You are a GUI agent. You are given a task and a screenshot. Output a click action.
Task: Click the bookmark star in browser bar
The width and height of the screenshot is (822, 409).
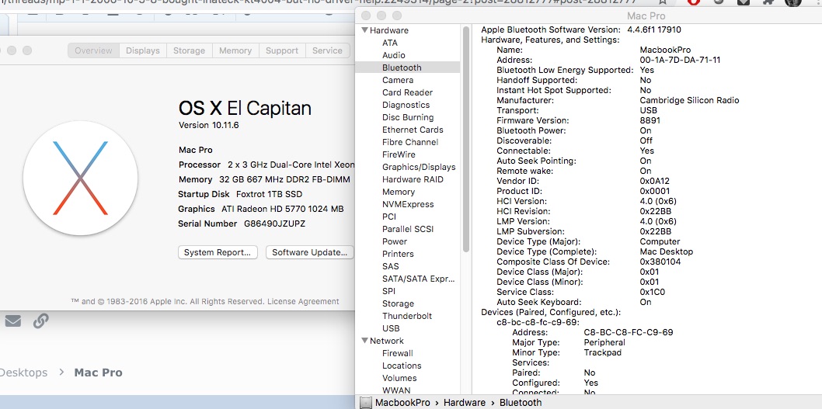663,2
